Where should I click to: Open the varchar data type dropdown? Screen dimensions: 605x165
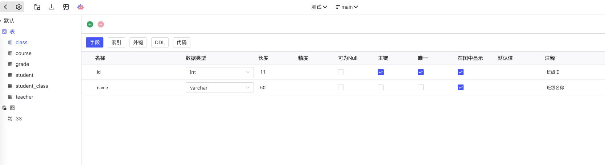pos(220,87)
